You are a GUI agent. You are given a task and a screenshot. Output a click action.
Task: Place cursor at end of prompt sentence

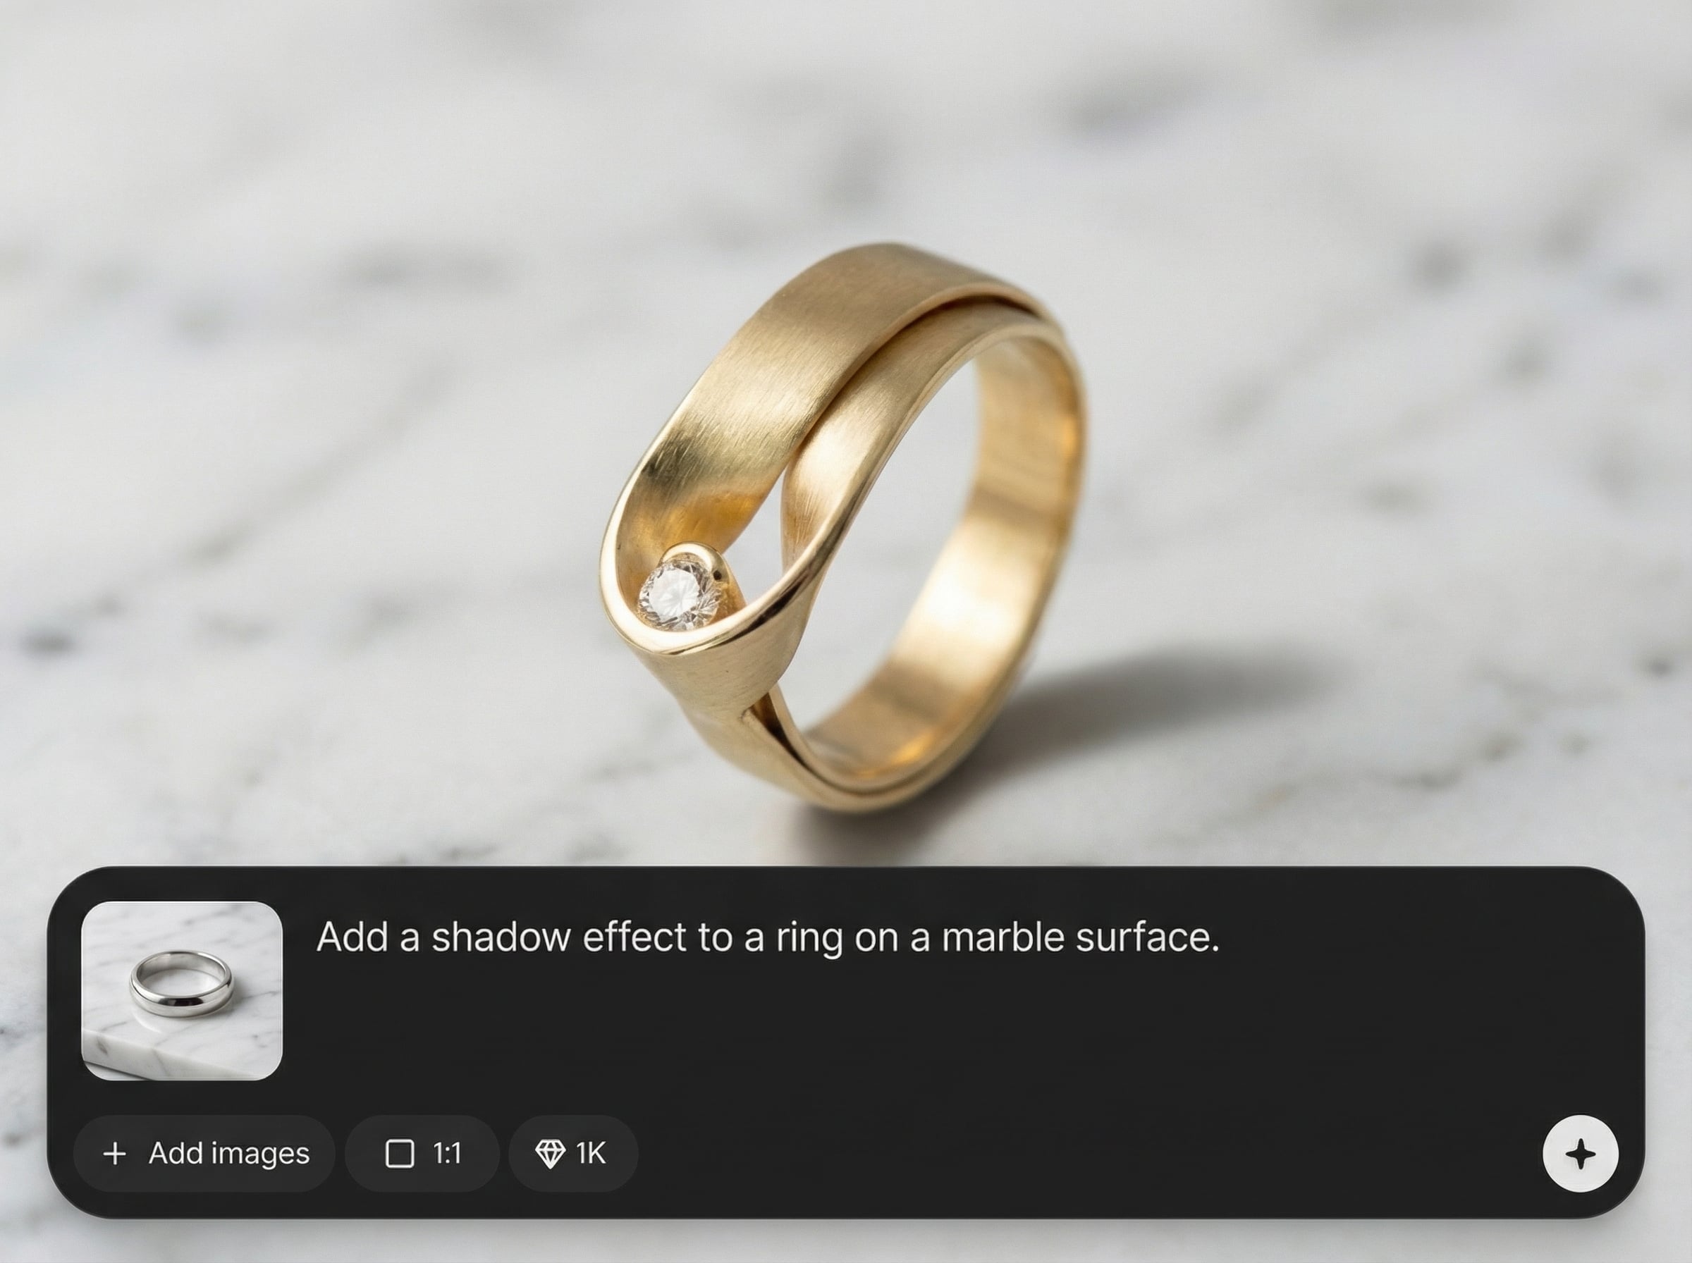point(1220,938)
